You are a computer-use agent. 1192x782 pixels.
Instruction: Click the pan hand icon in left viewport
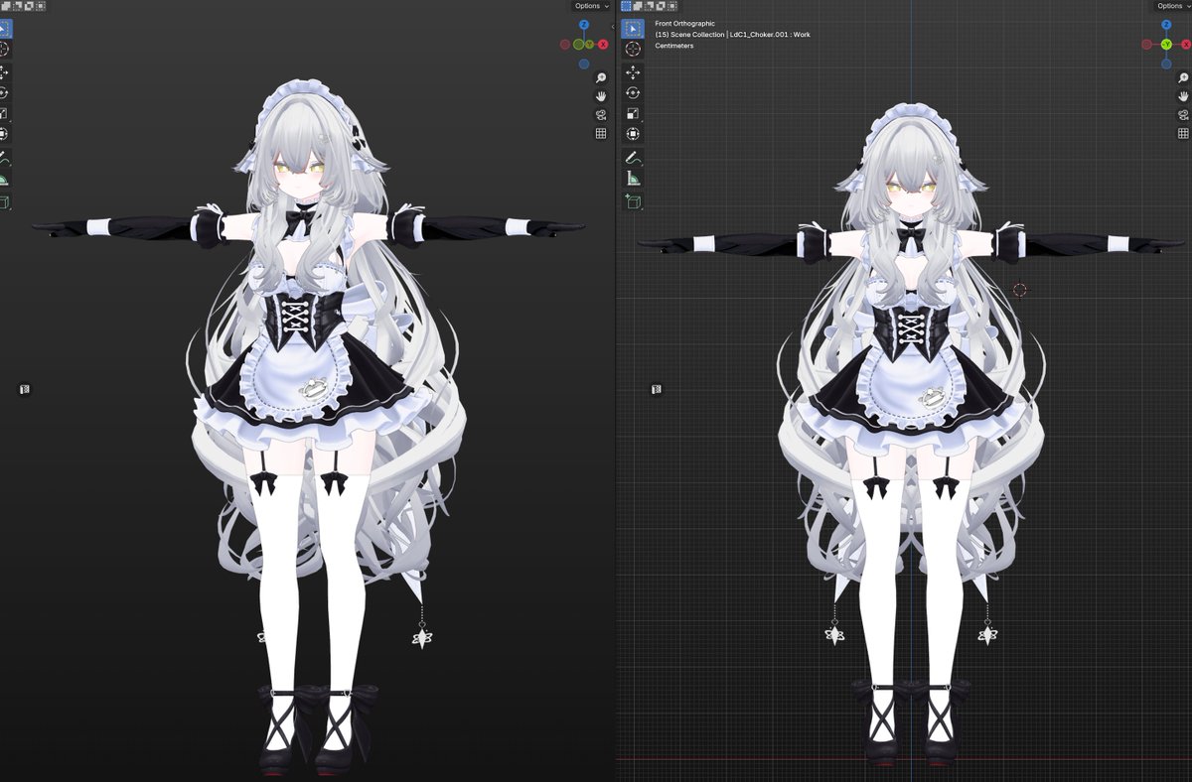click(x=601, y=96)
